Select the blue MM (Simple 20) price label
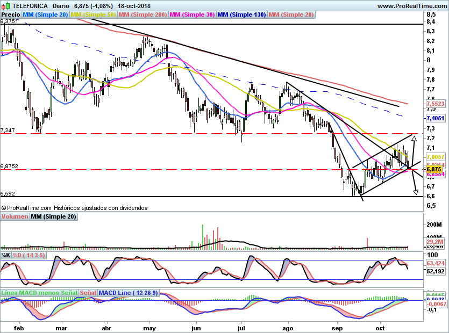 tap(45, 15)
